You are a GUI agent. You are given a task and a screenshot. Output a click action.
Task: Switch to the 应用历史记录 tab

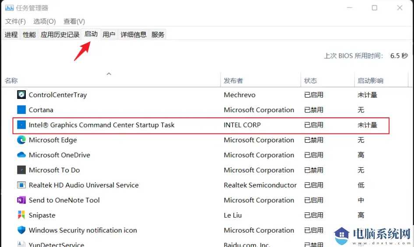[60, 35]
